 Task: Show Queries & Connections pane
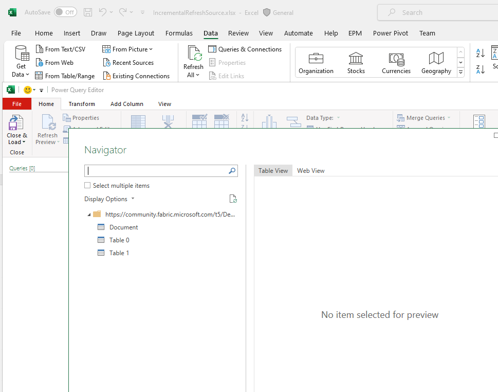point(245,49)
